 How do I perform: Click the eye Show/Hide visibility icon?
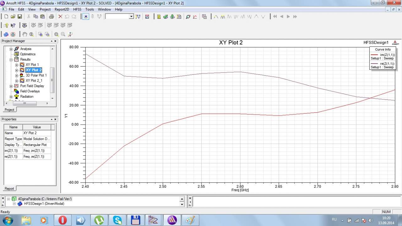(24, 25)
